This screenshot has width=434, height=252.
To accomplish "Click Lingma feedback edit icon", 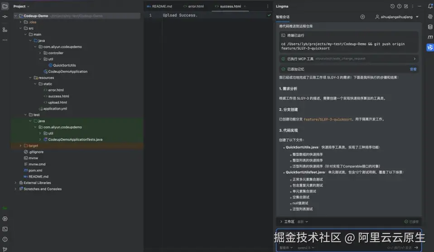I will point(406,6).
